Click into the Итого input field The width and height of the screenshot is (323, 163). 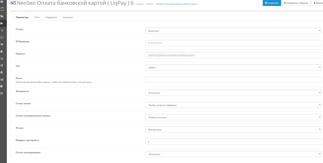pyautogui.click(x=233, y=80)
